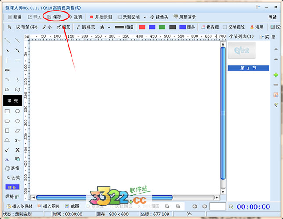This screenshot has height=219, width=283.
Task: Choose the 小 small brush
Action: (x=47, y=27)
